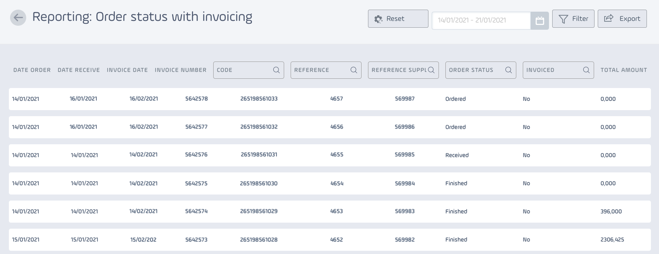Click invoice date 16/02/2021 in 5642577 row

pos(143,127)
